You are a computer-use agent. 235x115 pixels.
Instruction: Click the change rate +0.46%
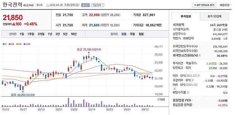click(31, 24)
